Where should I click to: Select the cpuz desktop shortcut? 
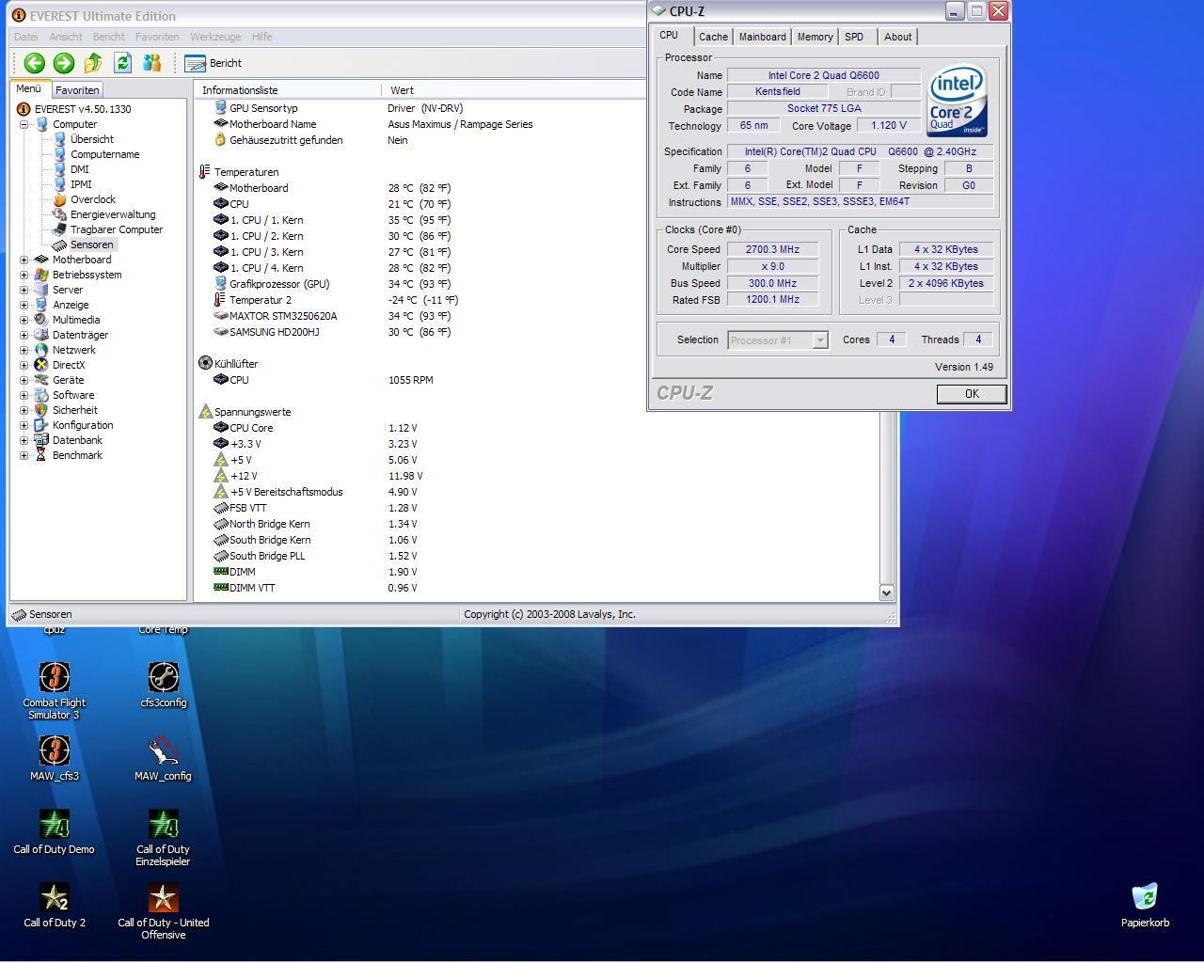pyautogui.click(x=55, y=629)
